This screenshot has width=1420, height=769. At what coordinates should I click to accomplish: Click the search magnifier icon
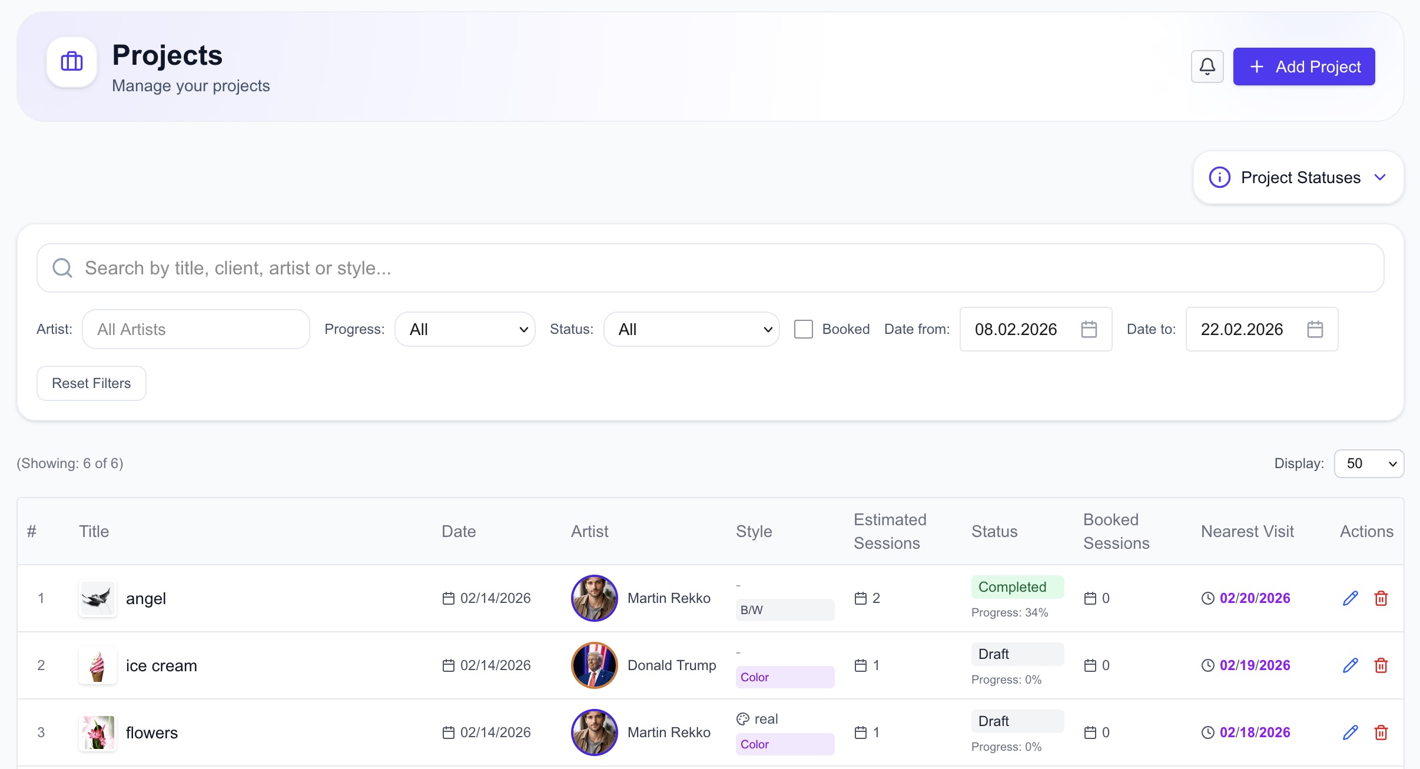pyautogui.click(x=62, y=267)
